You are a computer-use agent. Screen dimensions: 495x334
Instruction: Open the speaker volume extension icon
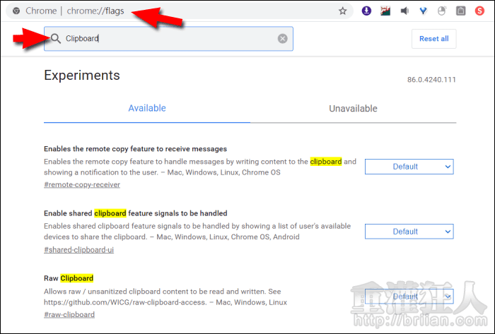pos(404,11)
